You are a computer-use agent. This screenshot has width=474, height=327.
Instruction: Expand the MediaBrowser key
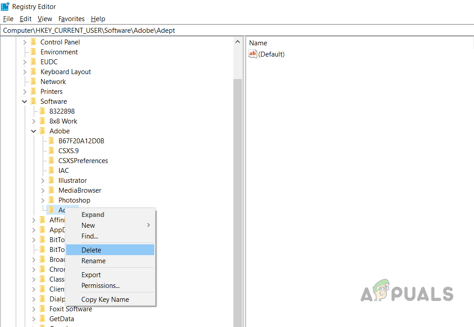[x=43, y=190]
